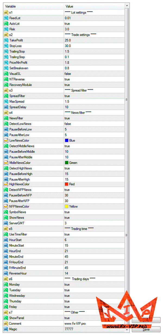
Task: Click the boolean icon beside AutoLot
Action: pos(6,24)
